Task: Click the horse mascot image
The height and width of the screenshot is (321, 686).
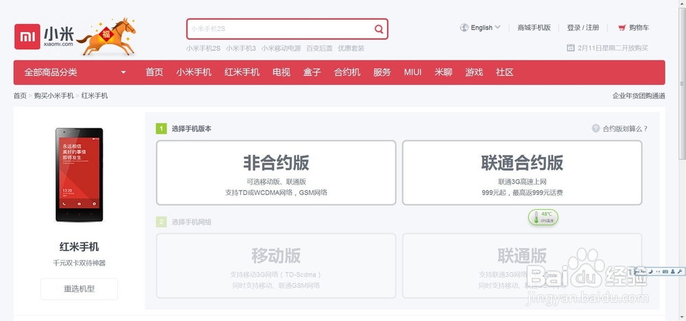Action: pyautogui.click(x=107, y=36)
